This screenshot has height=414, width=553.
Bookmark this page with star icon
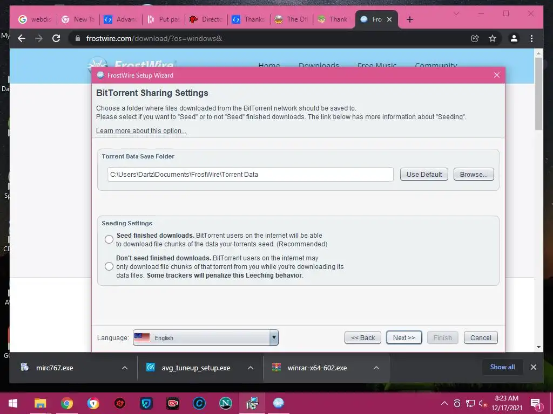[493, 38]
